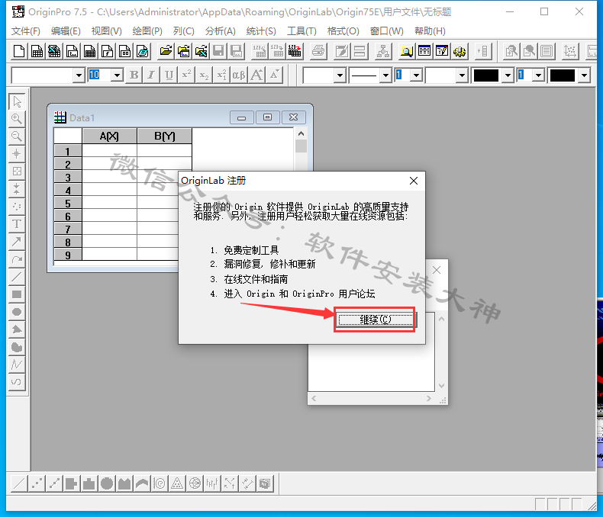The height and width of the screenshot is (517, 603).
Task: Click the B(Y) column header
Action: [165, 136]
